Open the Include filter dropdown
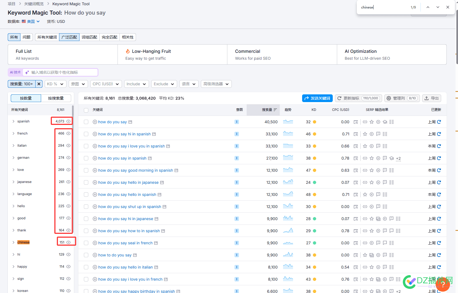 (x=137, y=84)
